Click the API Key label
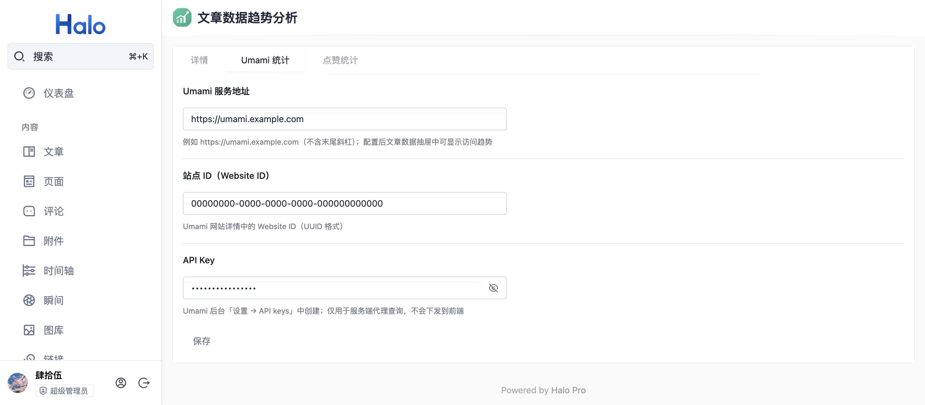Viewport: 925px width, 405px height. [199, 260]
